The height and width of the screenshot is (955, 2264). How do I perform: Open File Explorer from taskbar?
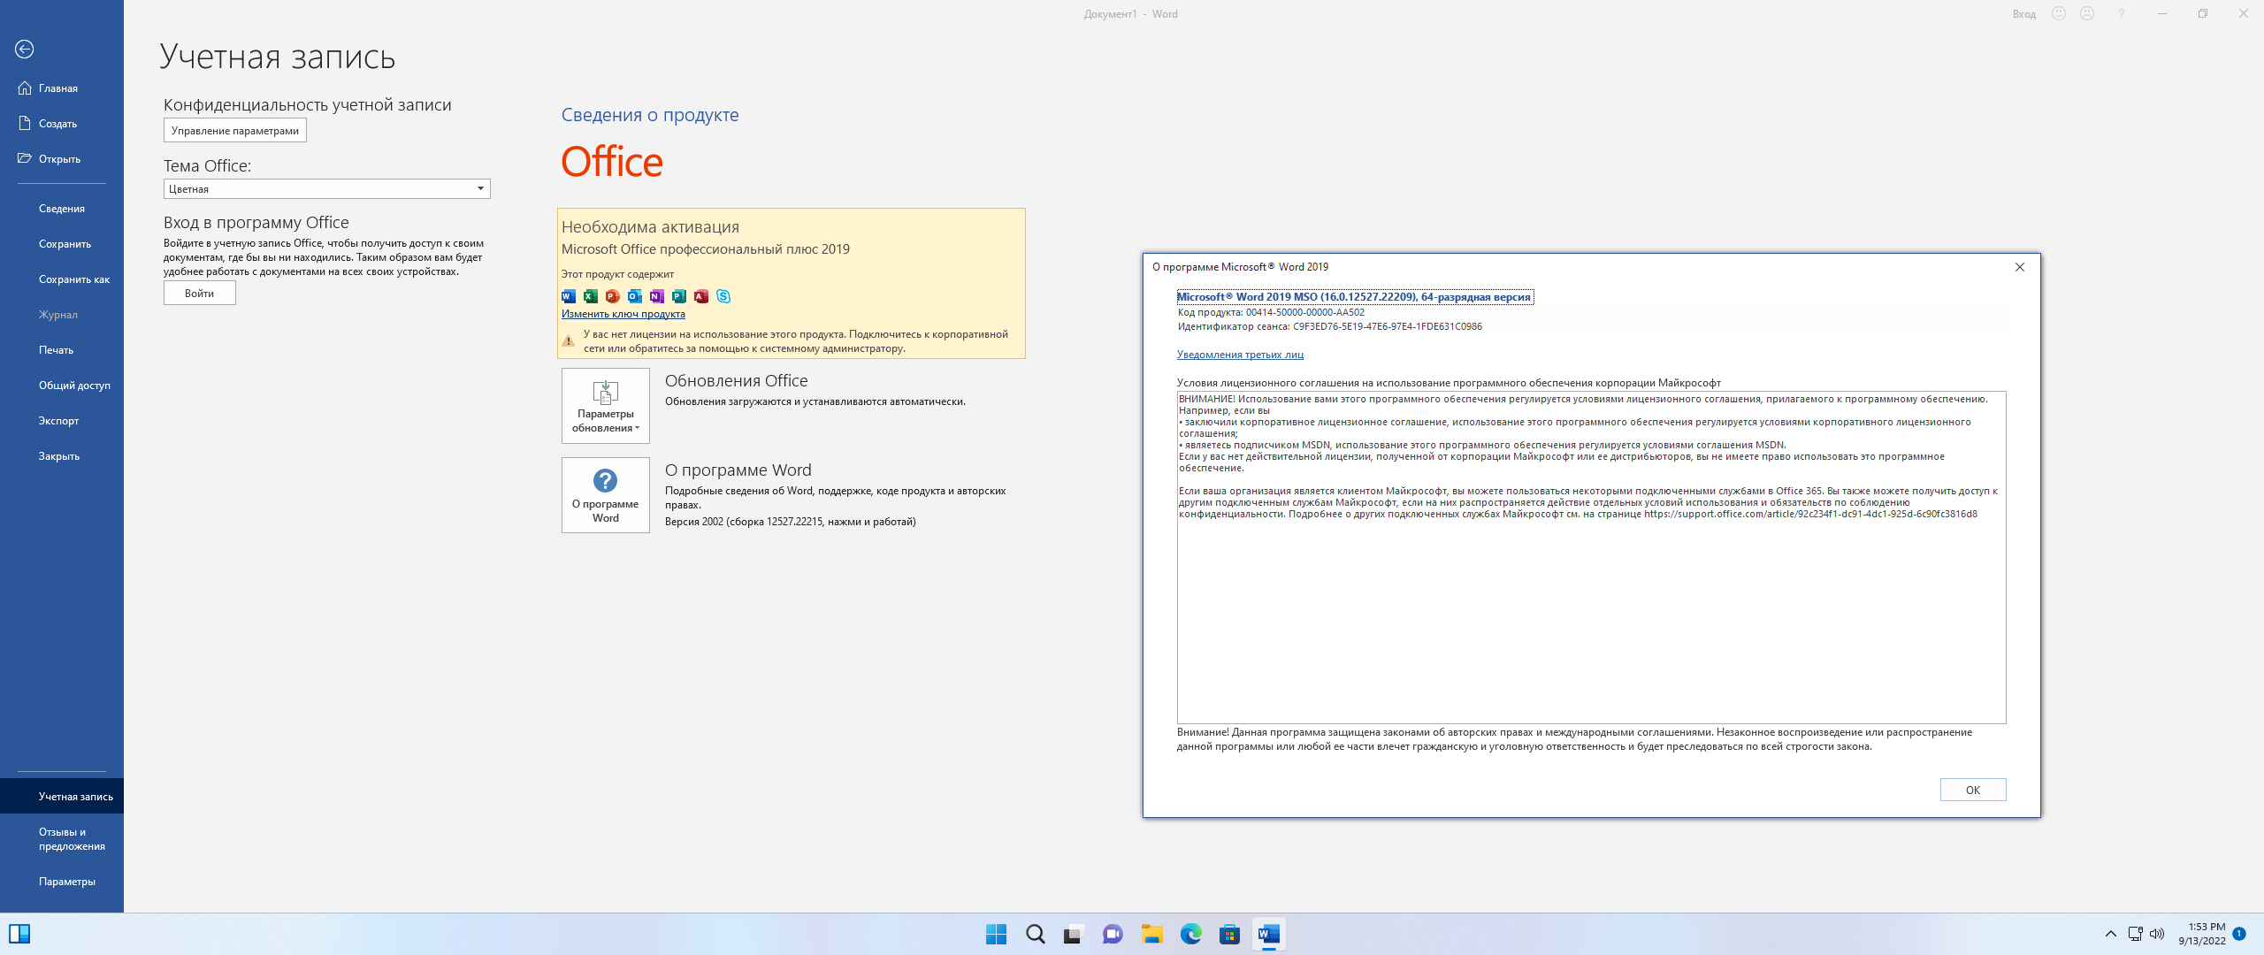(1152, 934)
